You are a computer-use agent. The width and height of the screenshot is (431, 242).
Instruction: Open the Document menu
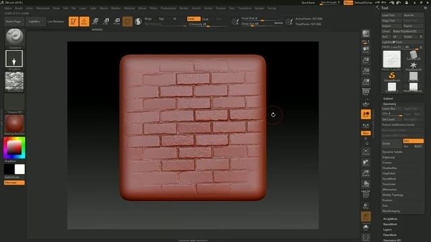click(43, 8)
